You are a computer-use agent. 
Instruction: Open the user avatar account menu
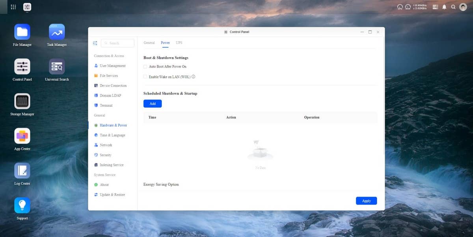463,7
